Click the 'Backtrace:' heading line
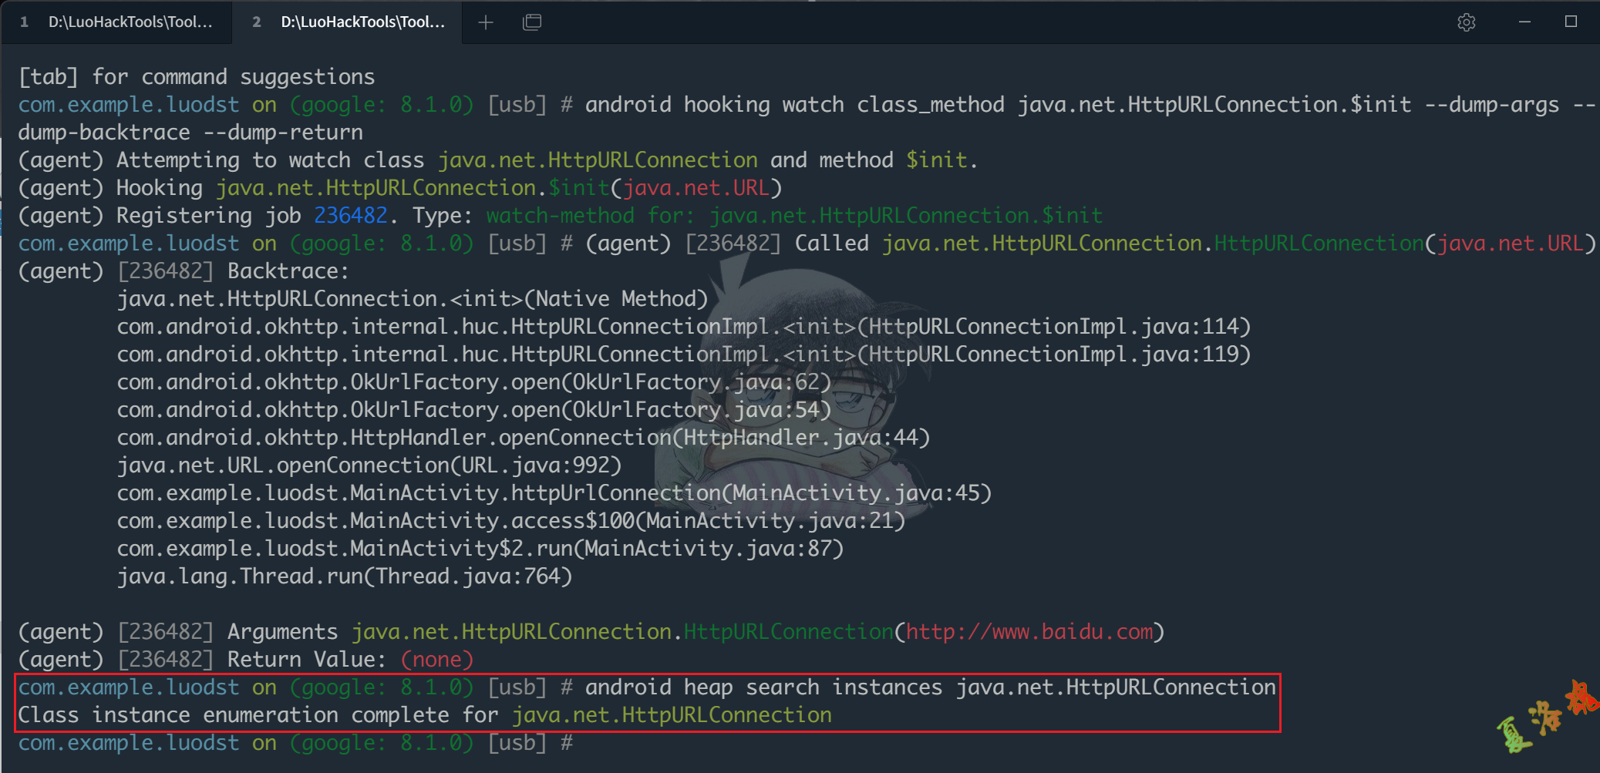This screenshot has width=1600, height=773. click(288, 271)
